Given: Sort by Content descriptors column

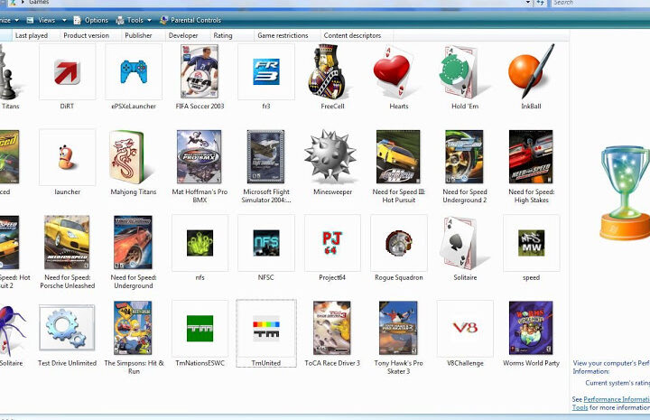Looking at the screenshot, I should [x=352, y=35].
